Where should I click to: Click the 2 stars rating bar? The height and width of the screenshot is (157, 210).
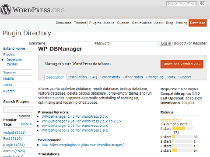click(x=182, y=146)
